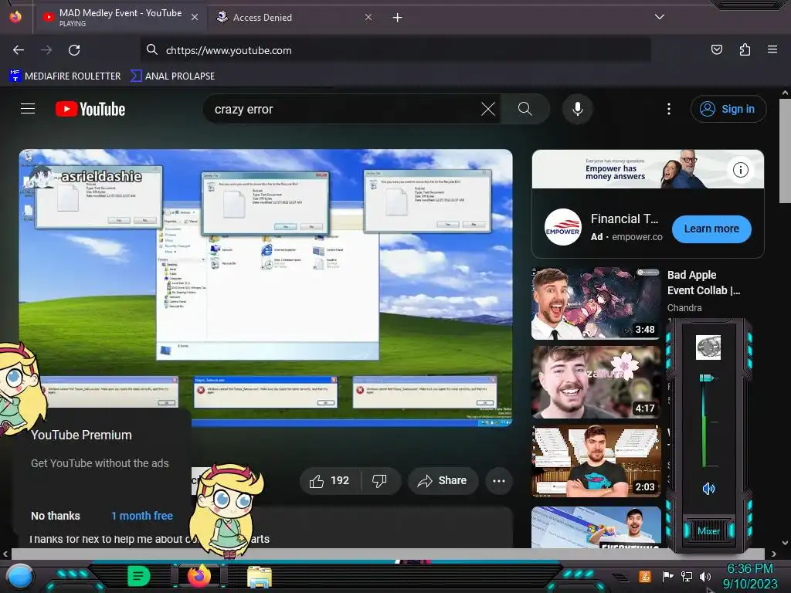Click the video player area
Screen dimensions: 791x593
tap(266, 287)
